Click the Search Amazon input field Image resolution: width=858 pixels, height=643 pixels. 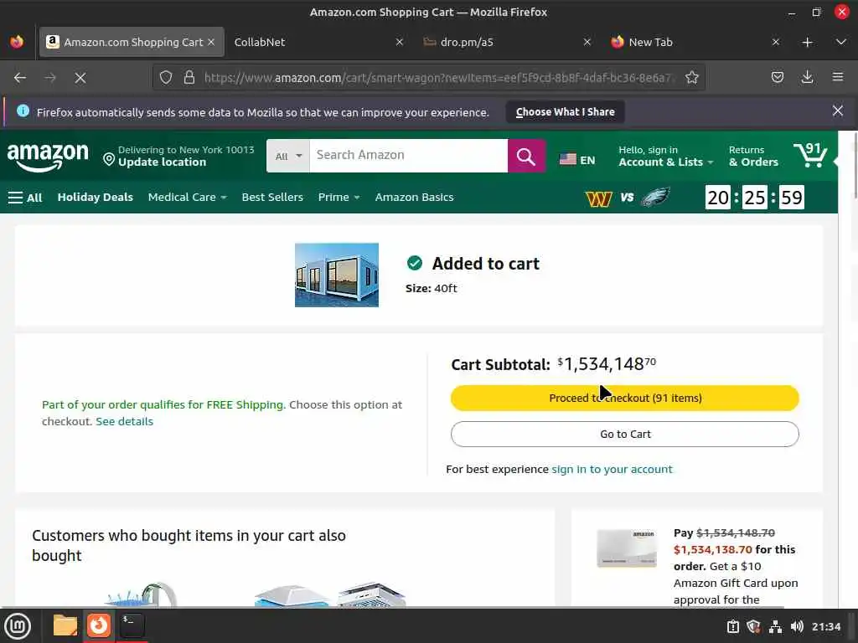[408, 156]
